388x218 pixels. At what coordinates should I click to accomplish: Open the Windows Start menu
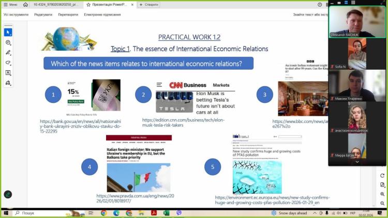[x=6, y=213]
